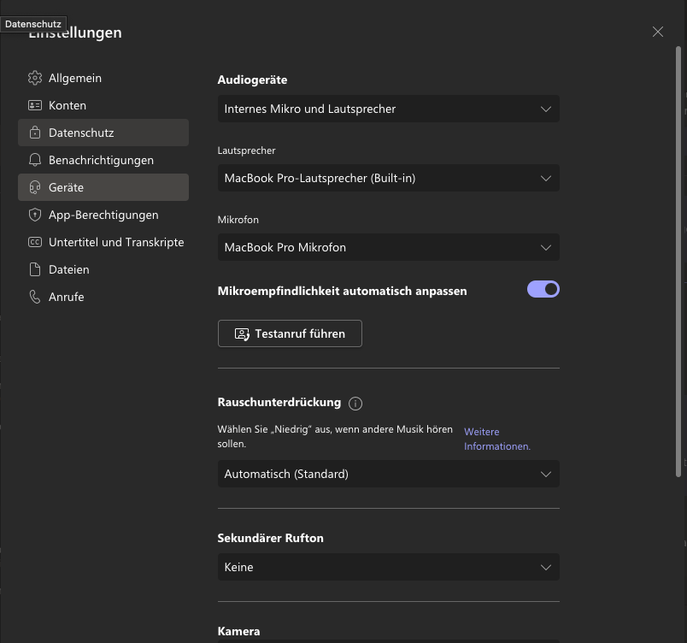Screen dimensions: 687x643
Task: Click the Untertitel CC icon
Action: (x=35, y=242)
